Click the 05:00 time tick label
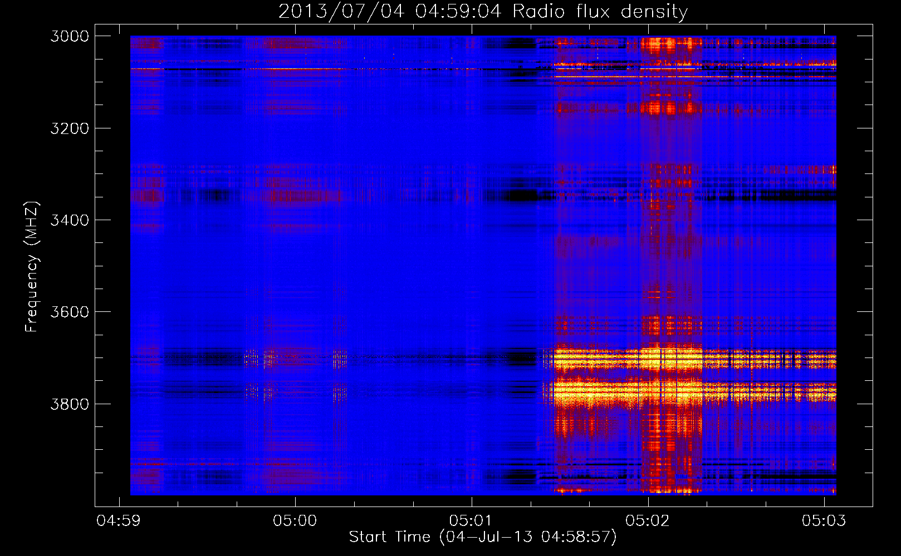Viewport: 901px width, 556px height. click(x=295, y=520)
